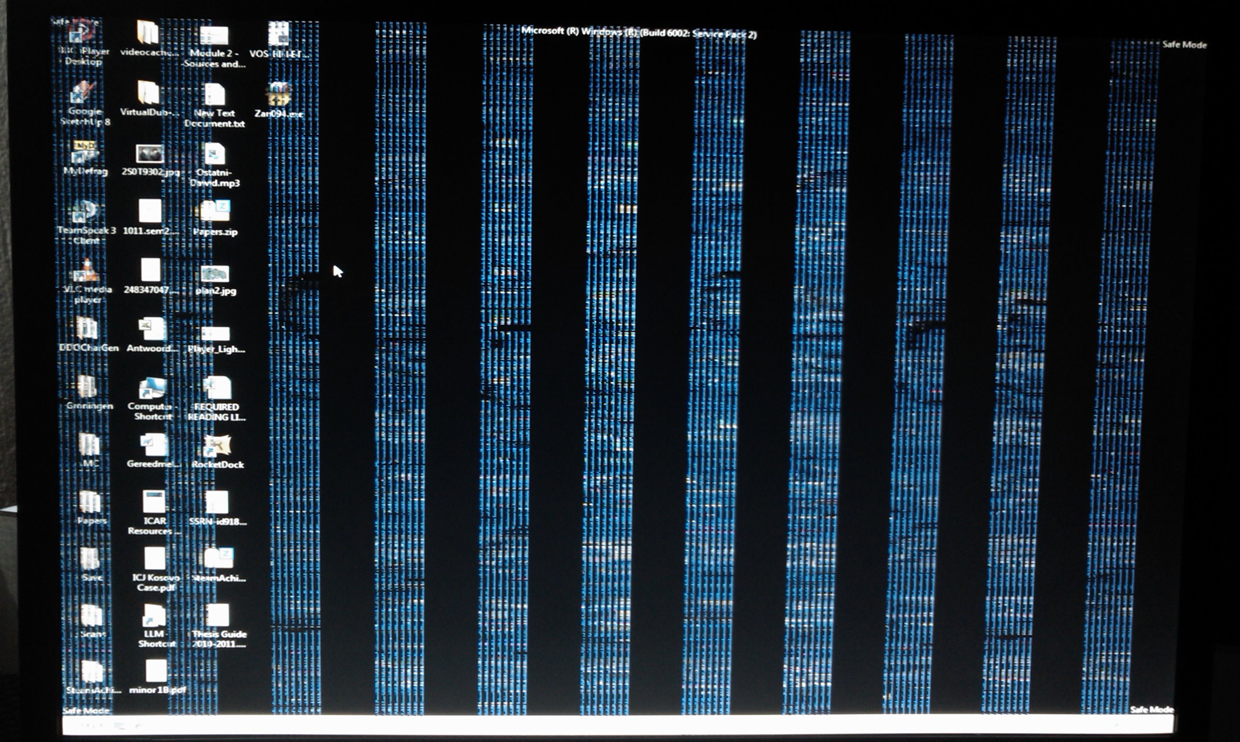Open the Antwoord... document
The width and height of the screenshot is (1240, 742).
coord(152,329)
